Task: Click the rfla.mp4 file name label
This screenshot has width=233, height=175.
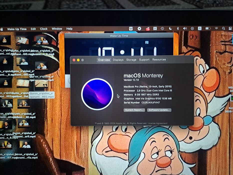Action: pyautogui.click(x=26, y=156)
